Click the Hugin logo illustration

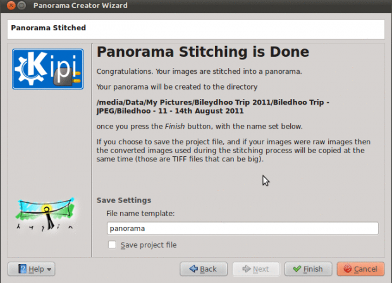coord(47,216)
